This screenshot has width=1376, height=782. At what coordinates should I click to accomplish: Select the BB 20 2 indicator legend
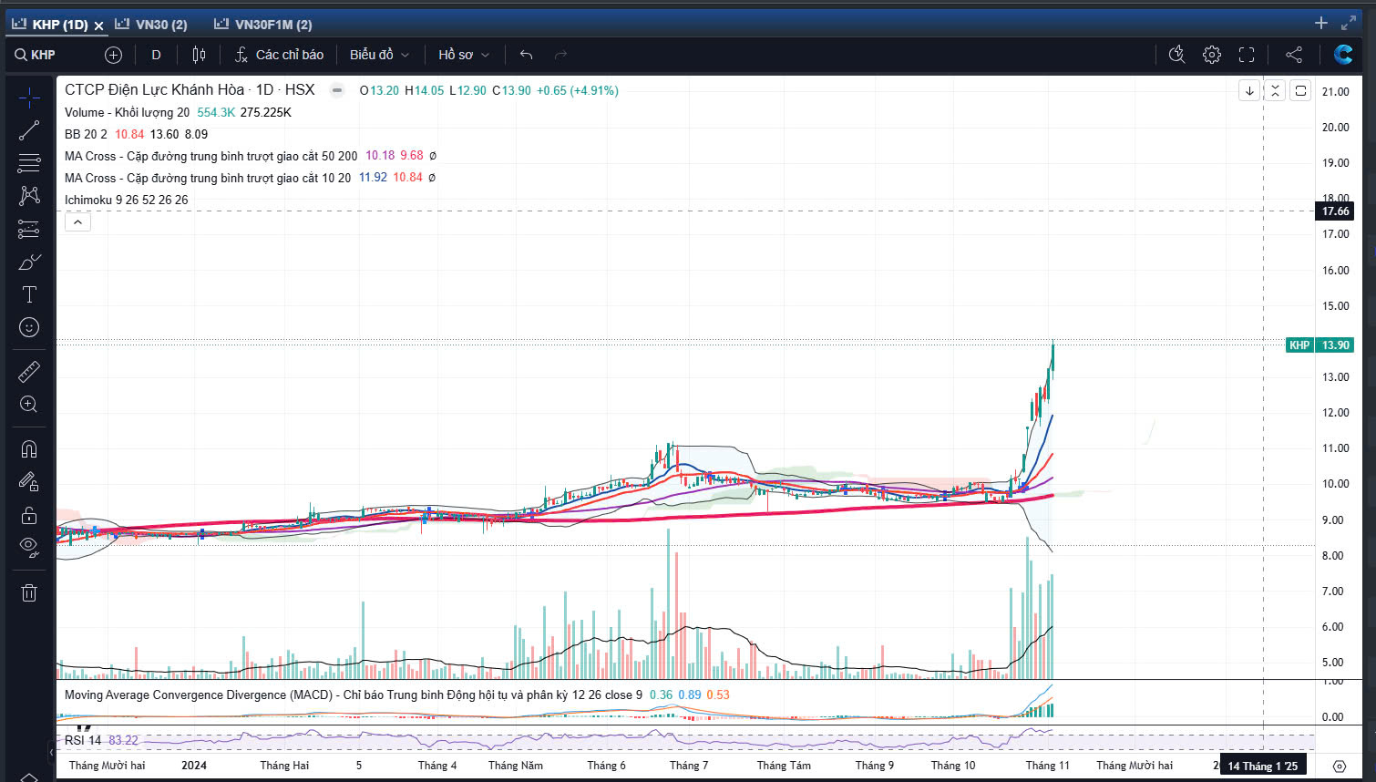pyautogui.click(x=86, y=134)
